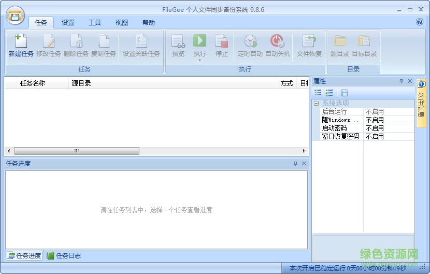
Task: Select the 任务 ribbon tab
Action: (41, 22)
